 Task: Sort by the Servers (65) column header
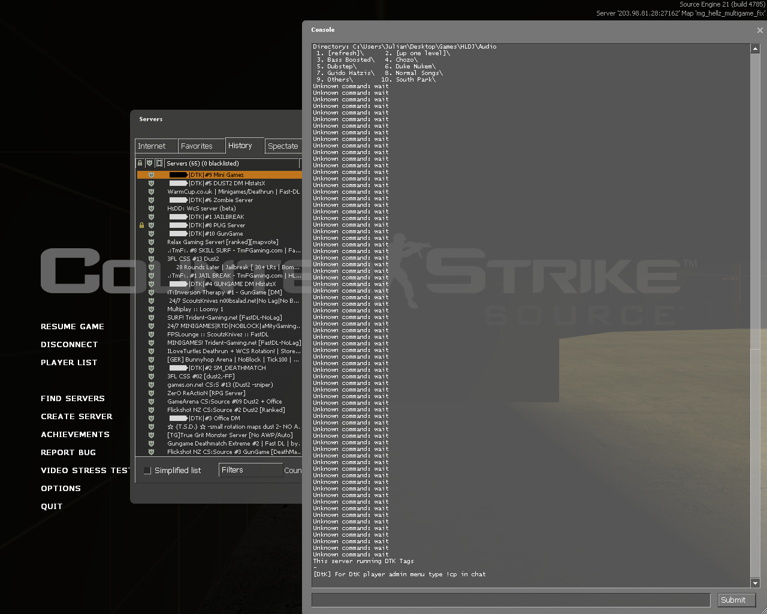[231, 163]
